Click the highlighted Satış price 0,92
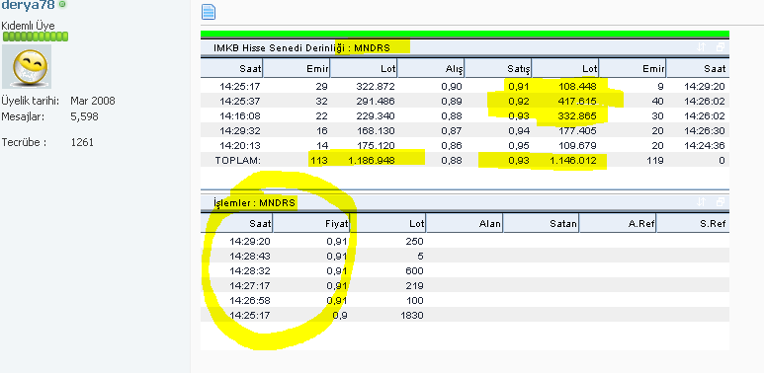Screen dimensions: 764x373 [519, 102]
